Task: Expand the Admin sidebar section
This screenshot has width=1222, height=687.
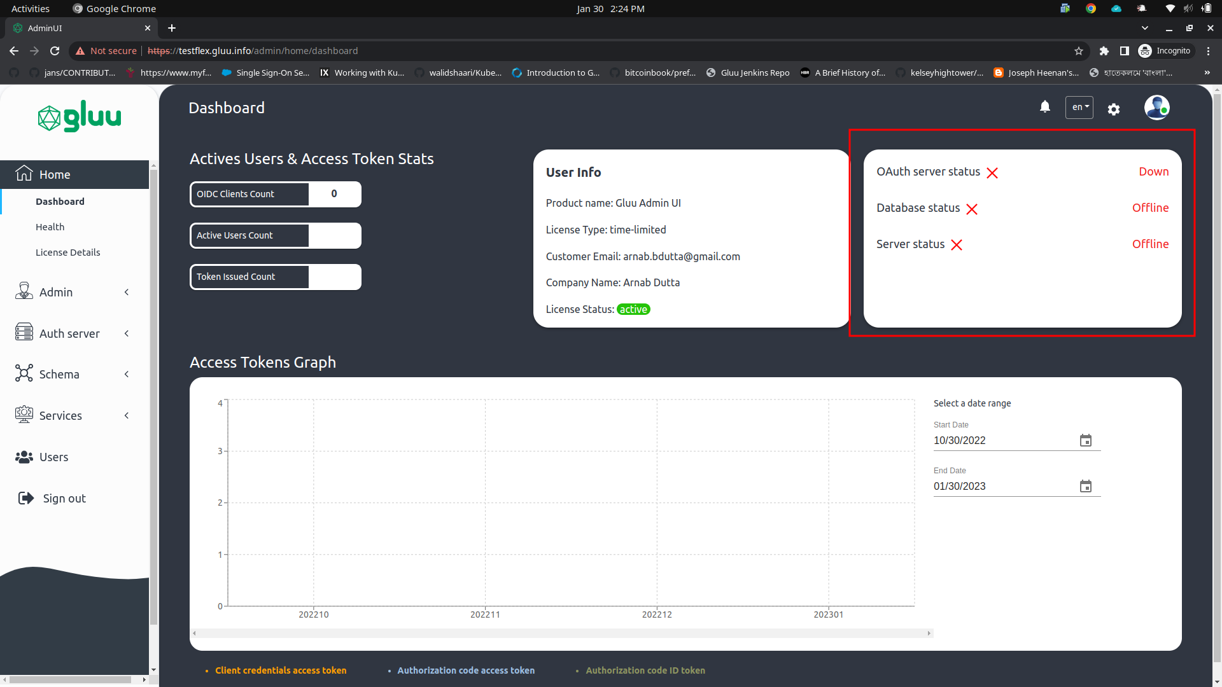Action: click(x=126, y=292)
